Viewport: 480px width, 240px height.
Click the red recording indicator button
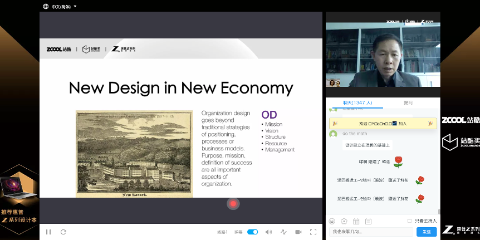pos(233,204)
